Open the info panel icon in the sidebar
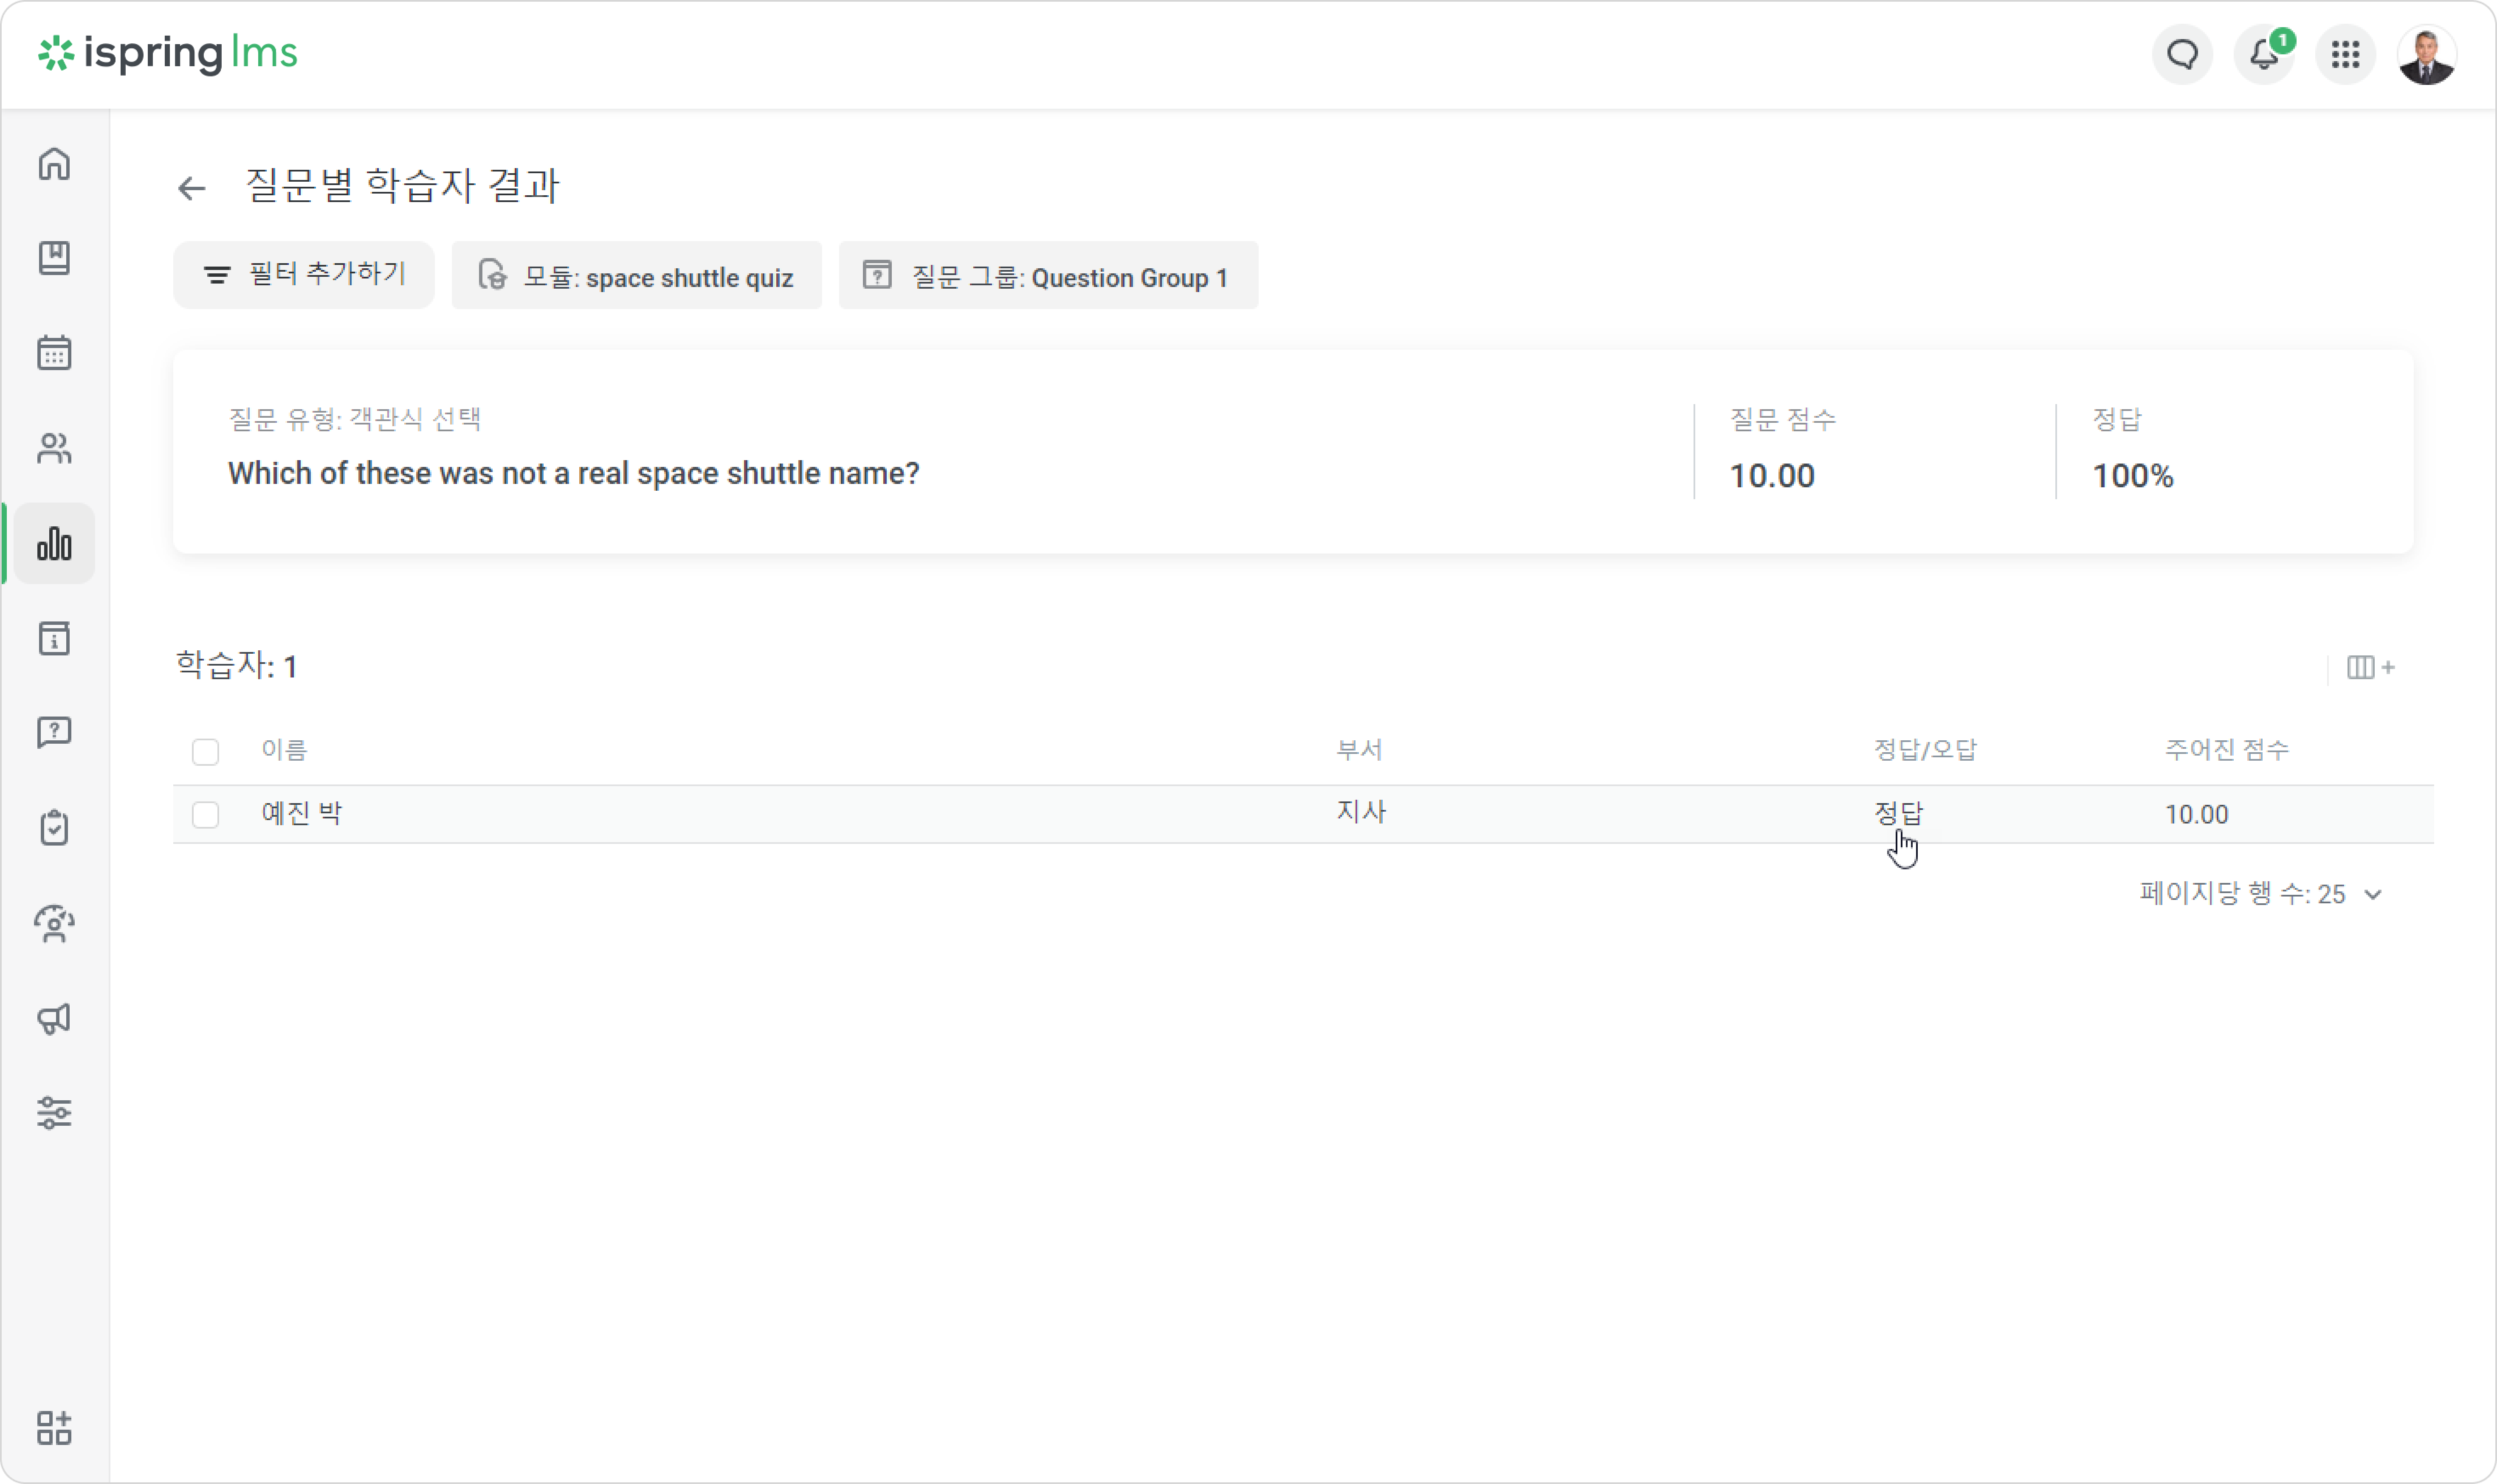Viewport: 2497px width, 1484px height. (54, 638)
